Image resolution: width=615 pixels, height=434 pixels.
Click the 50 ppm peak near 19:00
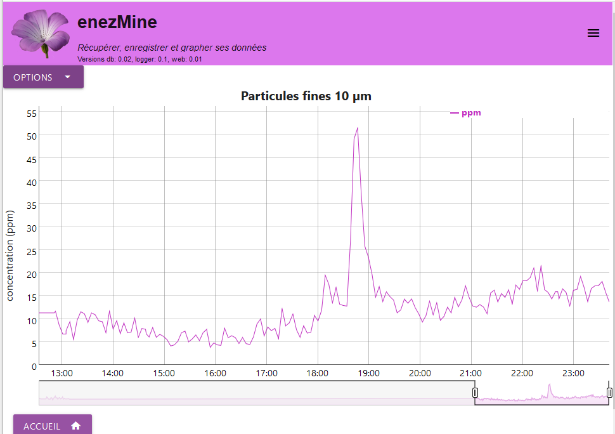pyautogui.click(x=357, y=129)
